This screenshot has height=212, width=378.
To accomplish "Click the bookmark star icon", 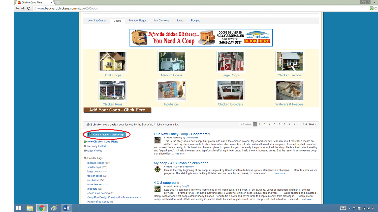I will click(x=376, y=8).
